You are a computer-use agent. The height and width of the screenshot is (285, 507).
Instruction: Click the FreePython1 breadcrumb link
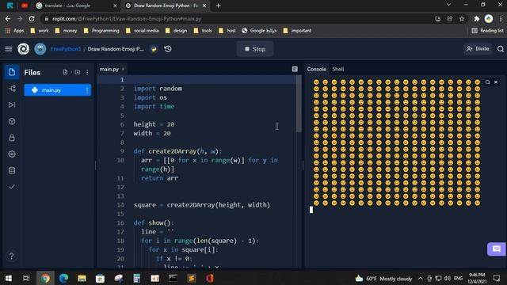tap(65, 49)
